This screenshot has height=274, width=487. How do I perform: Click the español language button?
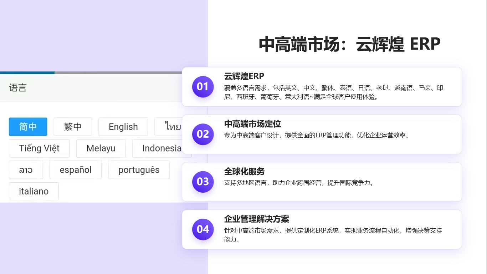(76, 170)
